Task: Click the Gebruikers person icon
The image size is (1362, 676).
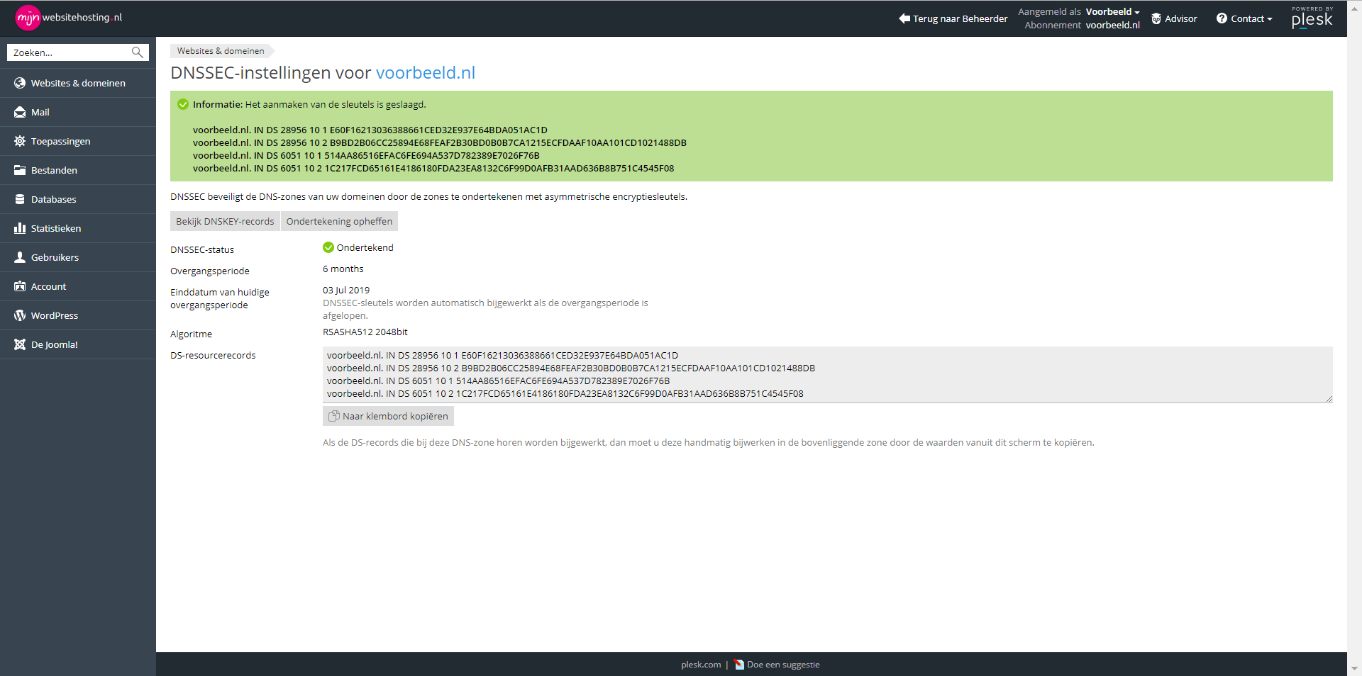Action: (20, 257)
